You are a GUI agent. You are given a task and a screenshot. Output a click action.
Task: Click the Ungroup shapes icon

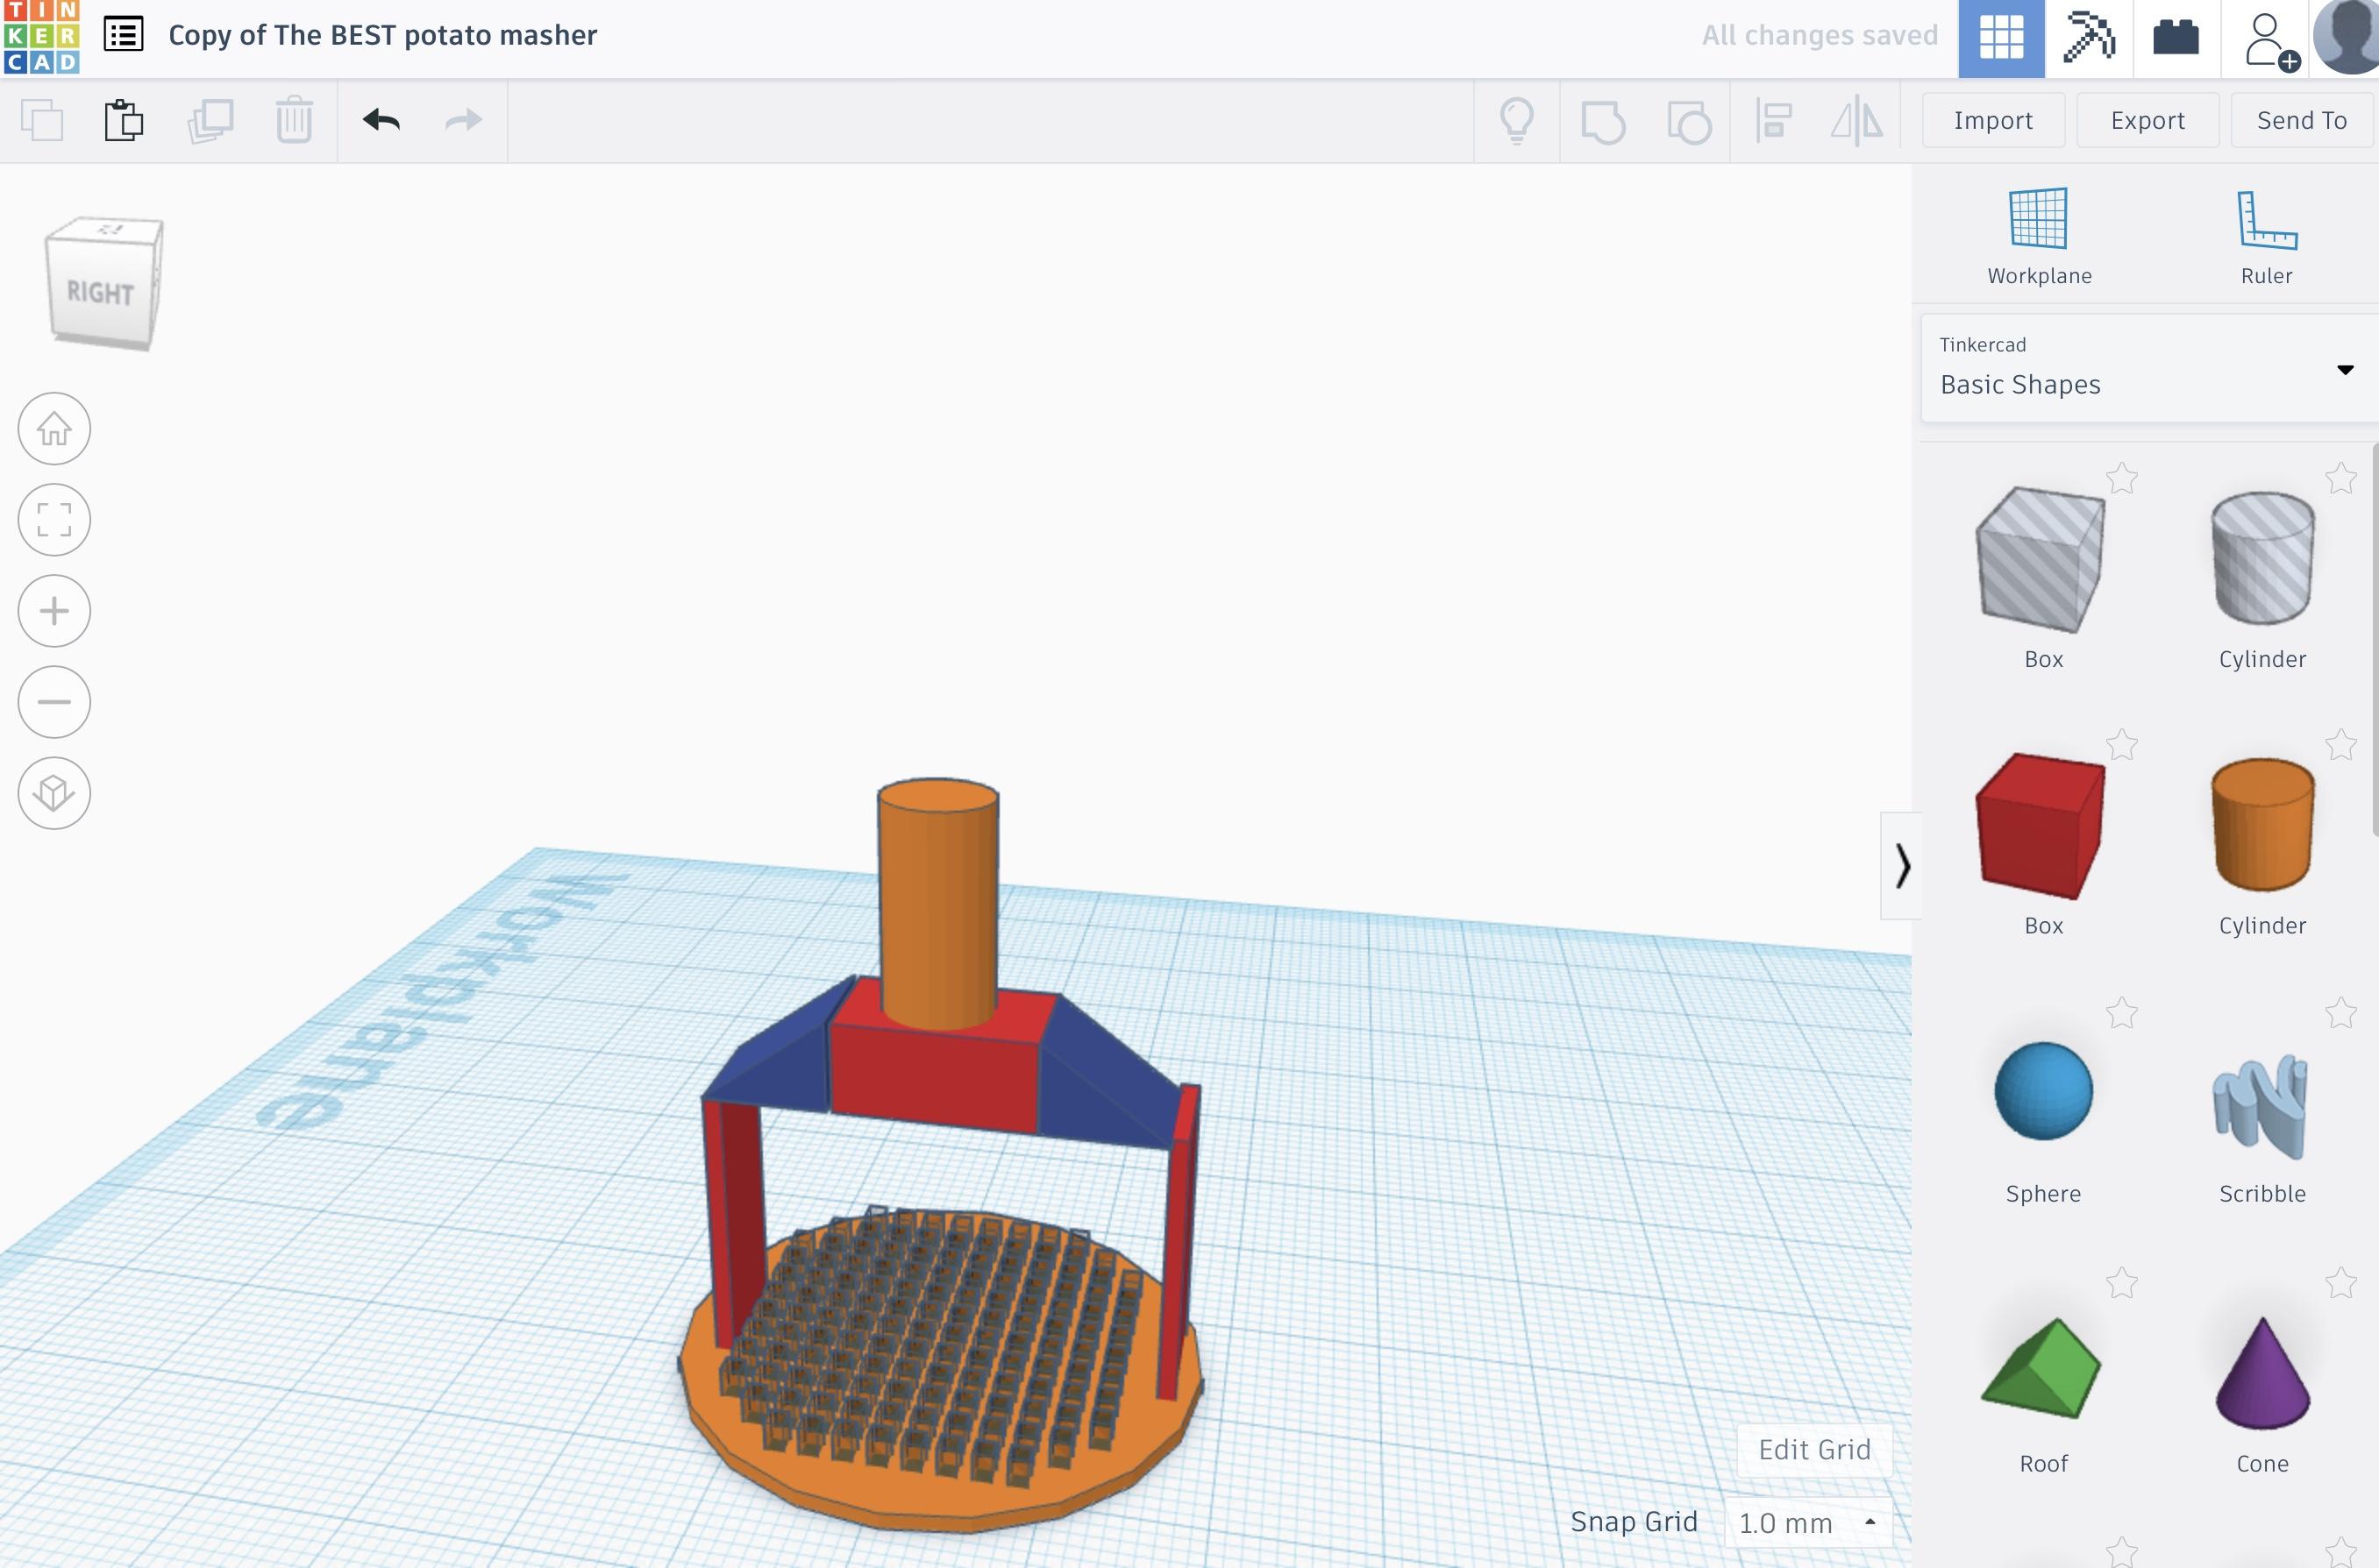point(1689,122)
